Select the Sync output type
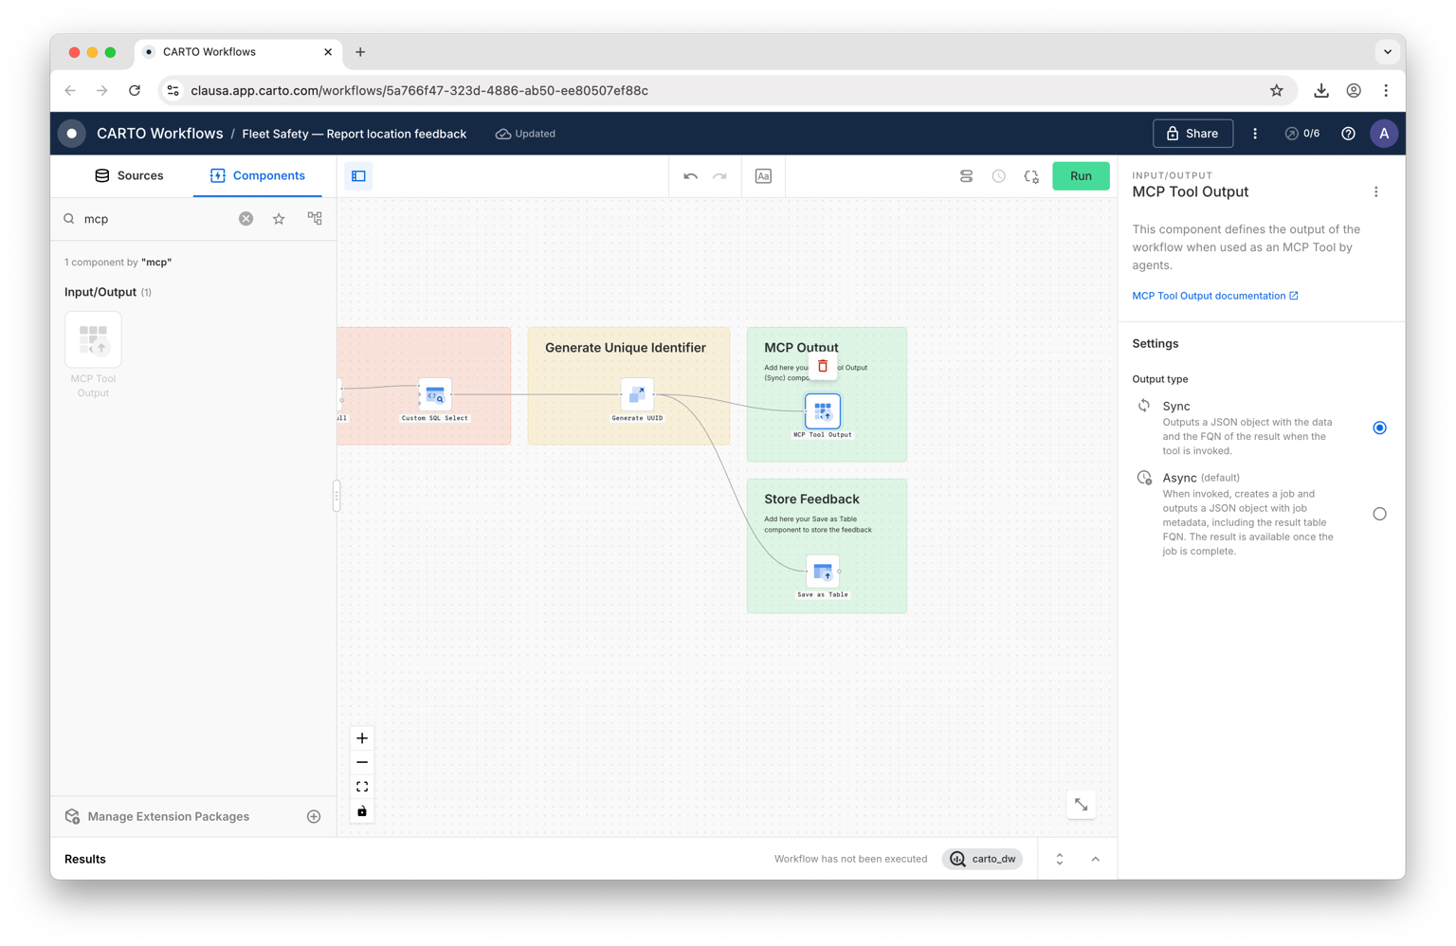The height and width of the screenshot is (946, 1456). coord(1379,428)
